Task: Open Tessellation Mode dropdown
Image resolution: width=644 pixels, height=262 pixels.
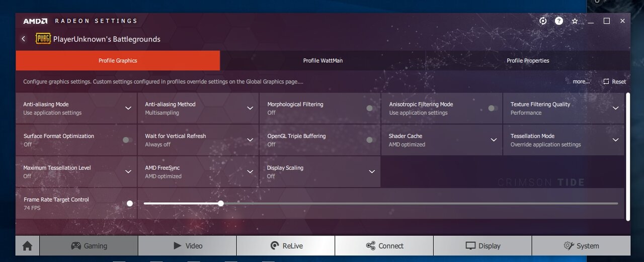Action: point(615,140)
